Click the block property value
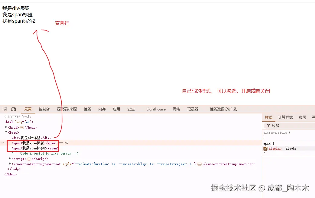The height and width of the screenshot is (198, 315). [x=290, y=148]
